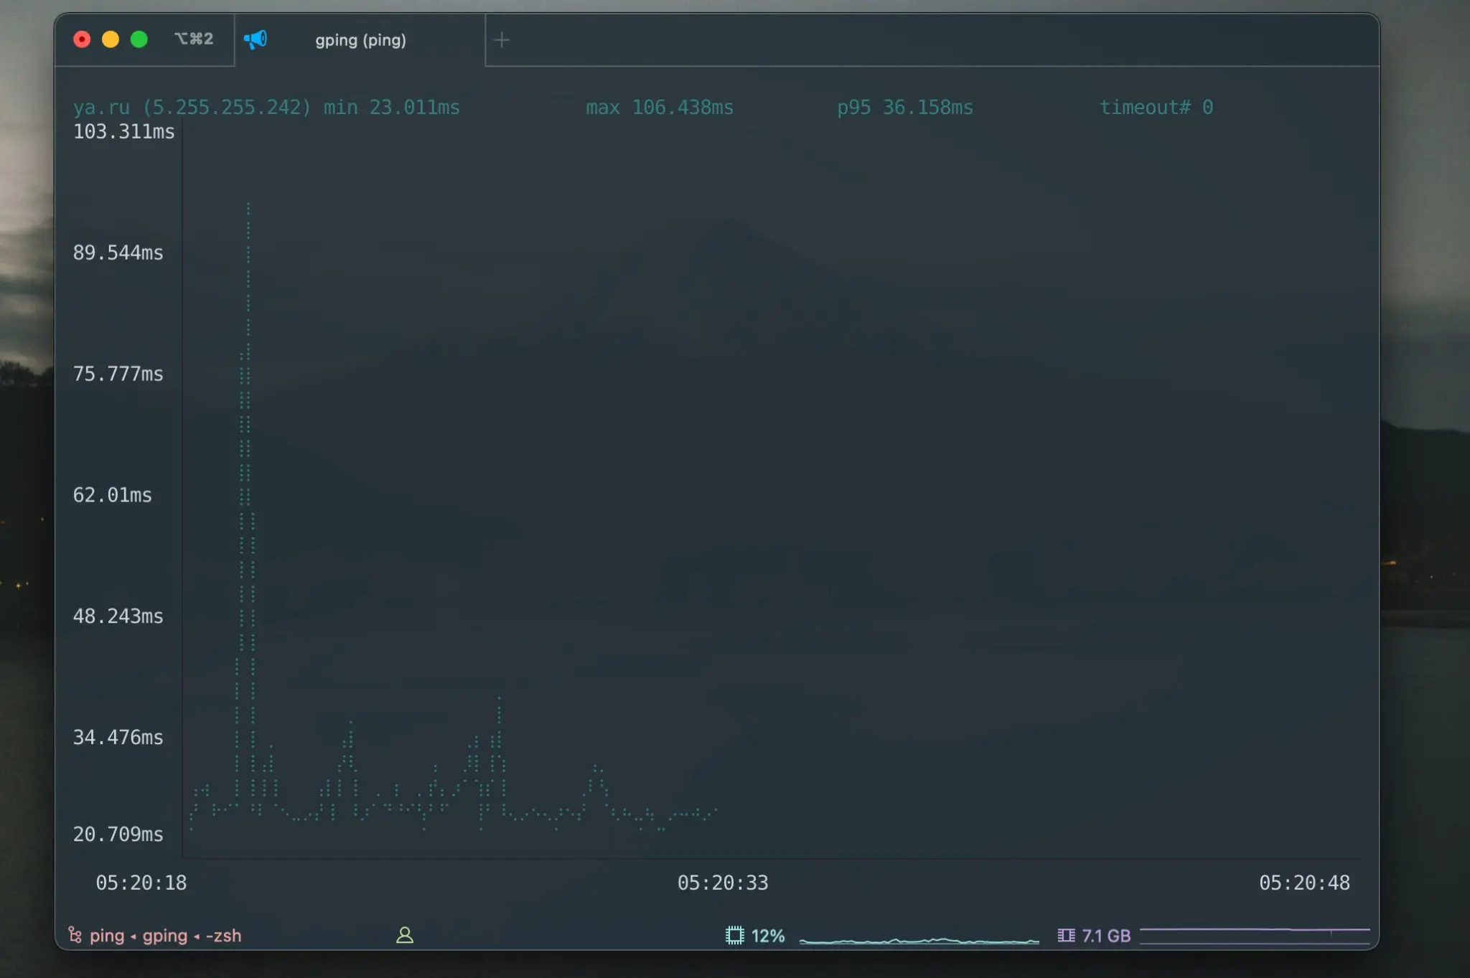
Task: Click the max 106.438ms statistic
Action: tap(660, 108)
